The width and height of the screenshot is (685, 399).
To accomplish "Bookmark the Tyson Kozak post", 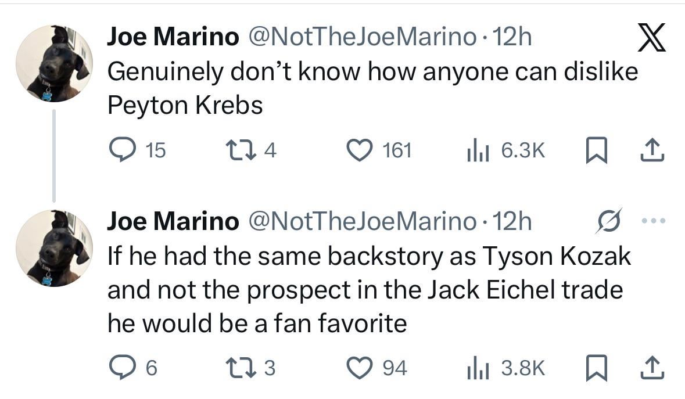I will [594, 368].
